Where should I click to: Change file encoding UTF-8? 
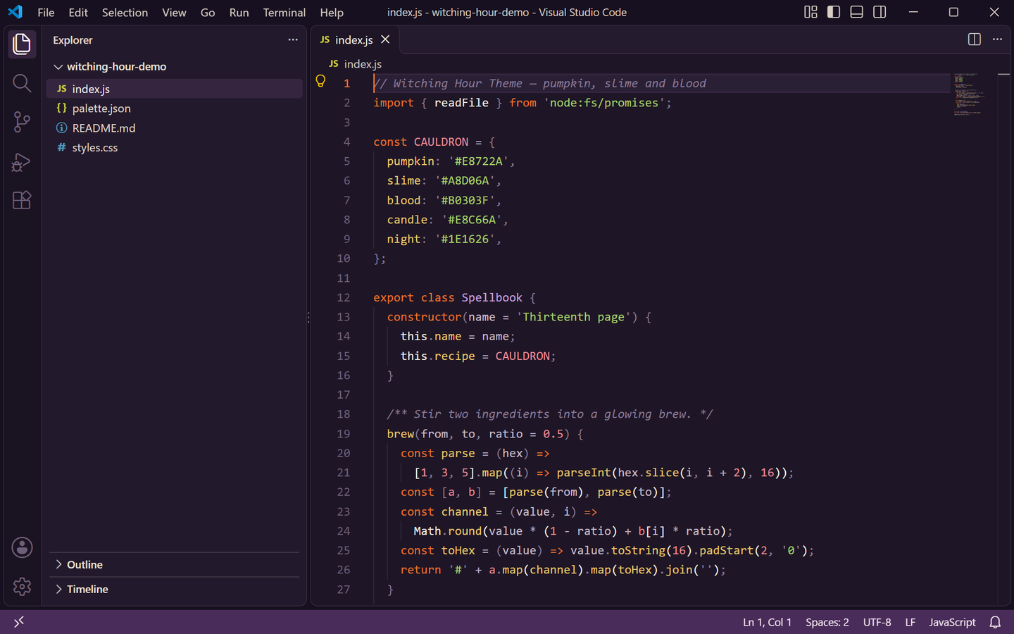click(877, 622)
